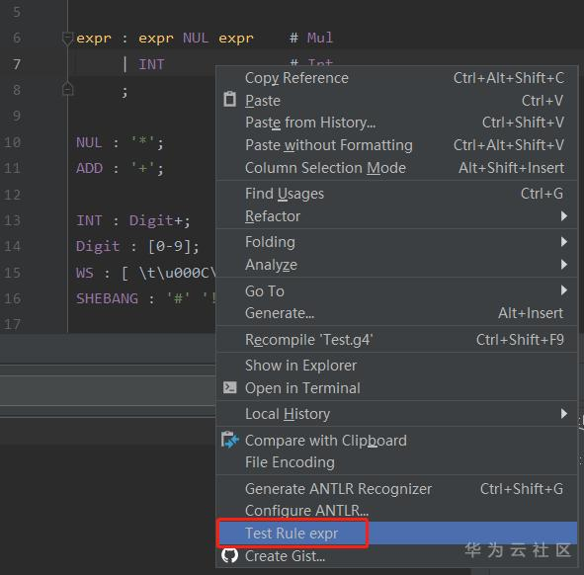Viewport: 584px width, 575px height.
Task: Expand the Refactor submenu arrow
Action: [564, 216]
